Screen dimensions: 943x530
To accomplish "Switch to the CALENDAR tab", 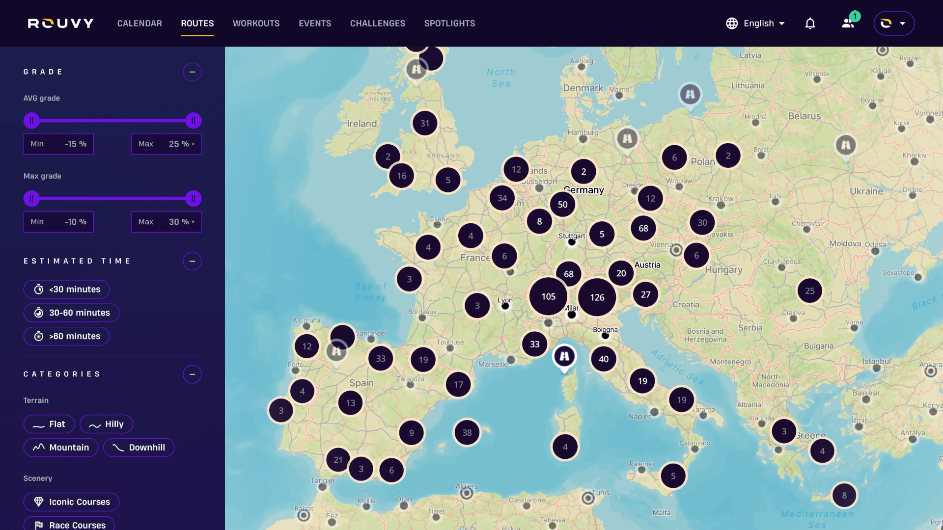I will (x=139, y=23).
